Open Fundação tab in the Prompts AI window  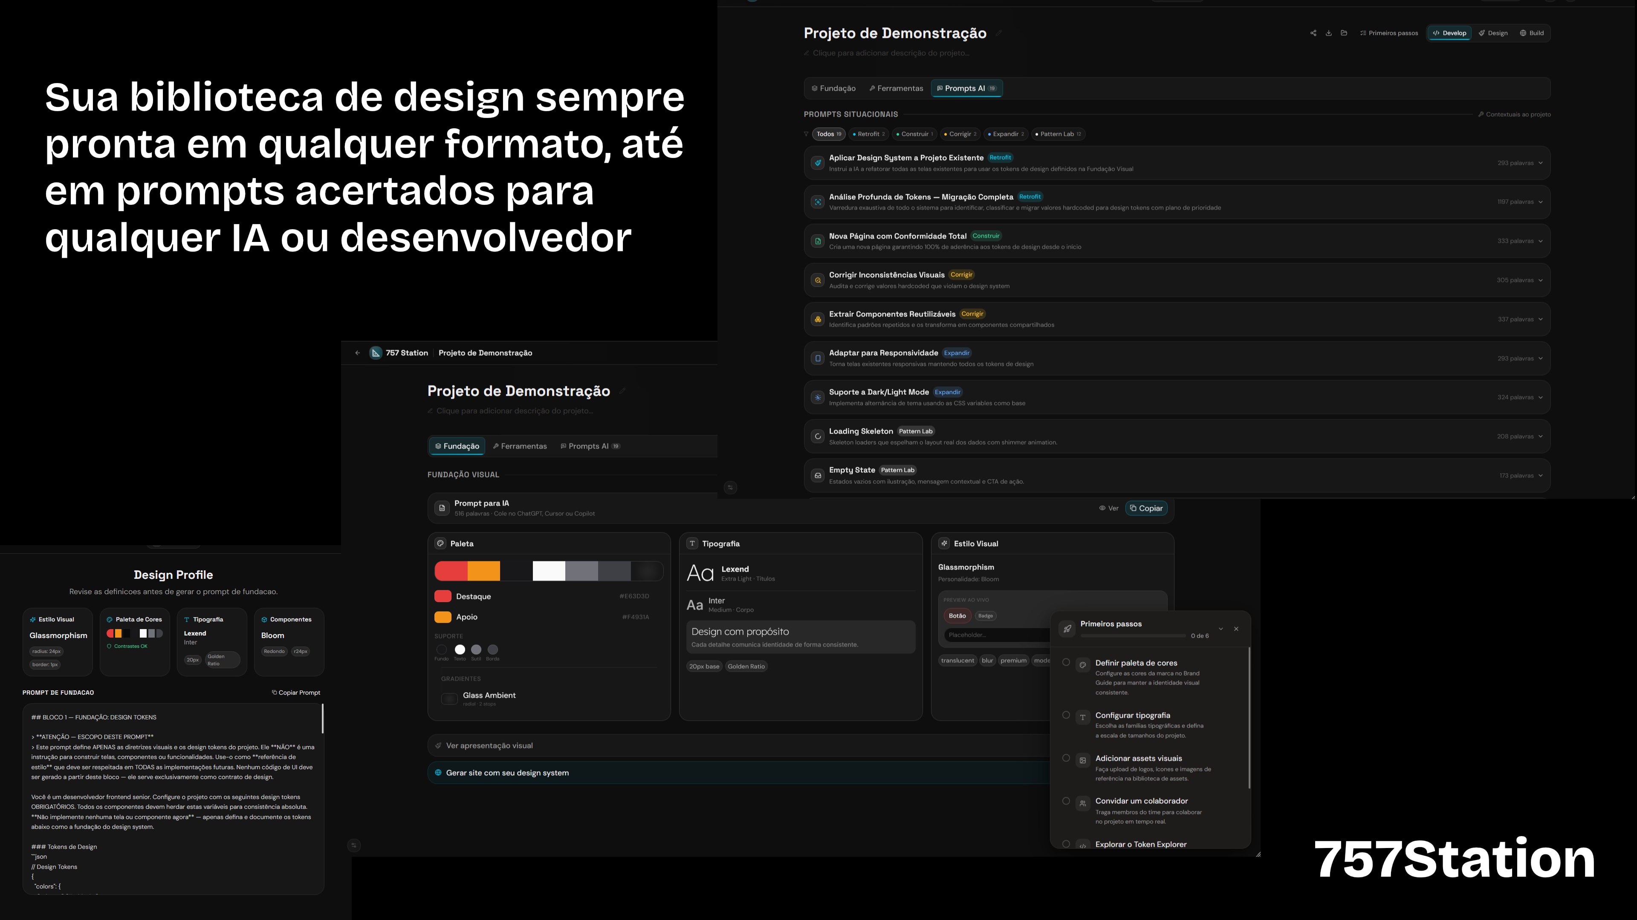click(x=834, y=88)
